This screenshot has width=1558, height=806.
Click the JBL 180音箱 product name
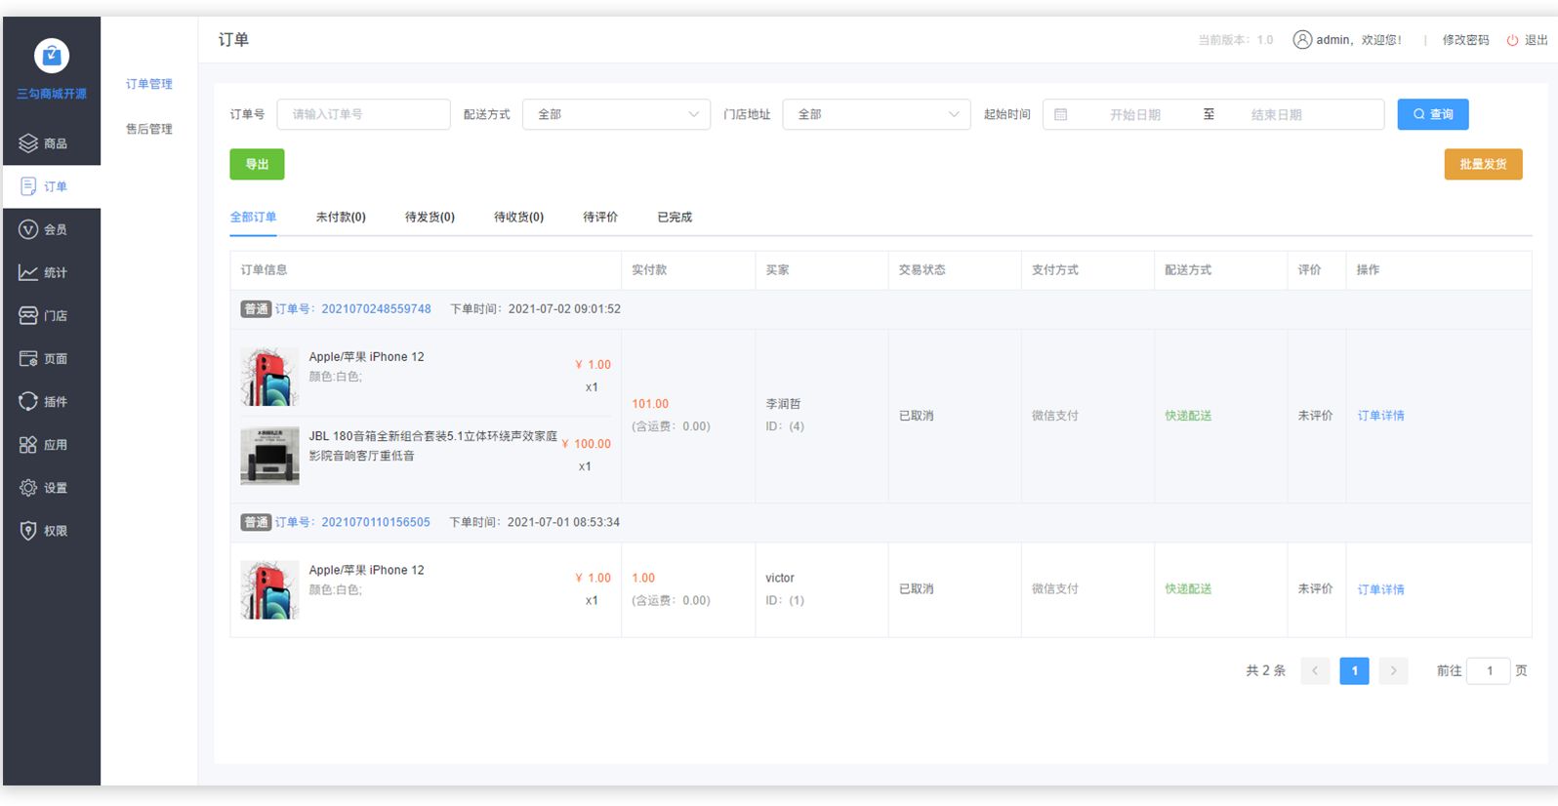[432, 446]
